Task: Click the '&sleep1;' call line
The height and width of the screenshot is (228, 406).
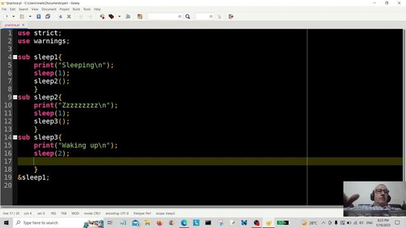Action: click(34, 177)
